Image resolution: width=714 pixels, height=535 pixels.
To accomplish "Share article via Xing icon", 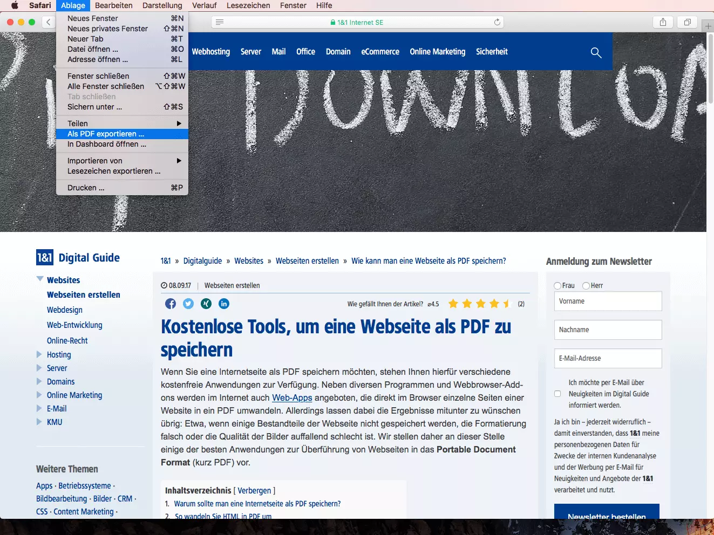I will pos(206,304).
